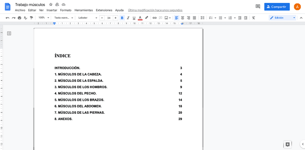Image resolution: width=305 pixels, height=150 pixels.
Task: Show the document outline icon
Action: [9, 33]
